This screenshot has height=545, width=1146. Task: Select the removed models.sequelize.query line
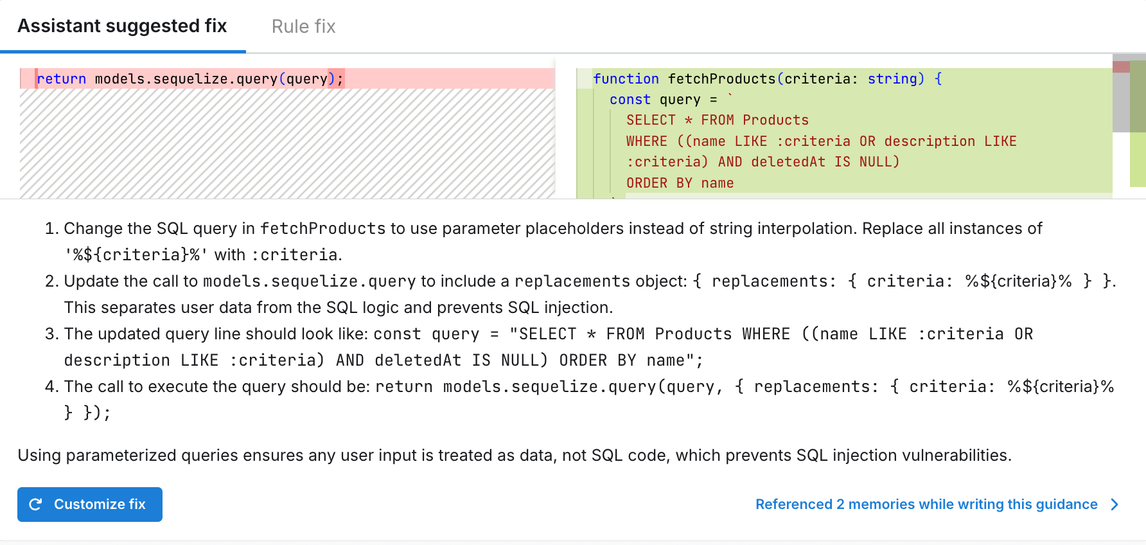pyautogui.click(x=190, y=78)
